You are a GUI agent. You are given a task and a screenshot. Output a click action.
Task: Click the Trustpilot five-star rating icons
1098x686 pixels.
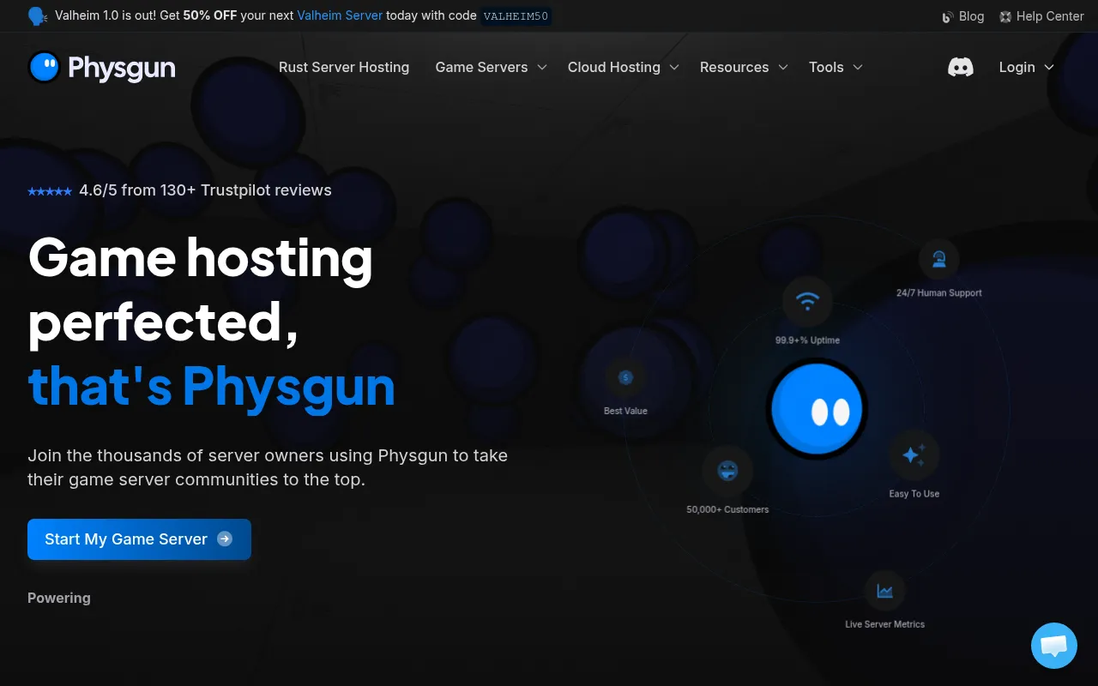[50, 191]
